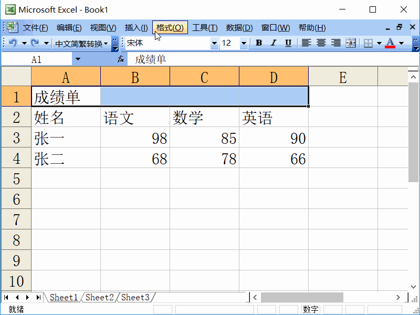Select the Align Right icon
Viewport: 420px width, 315px height.
tap(335, 43)
